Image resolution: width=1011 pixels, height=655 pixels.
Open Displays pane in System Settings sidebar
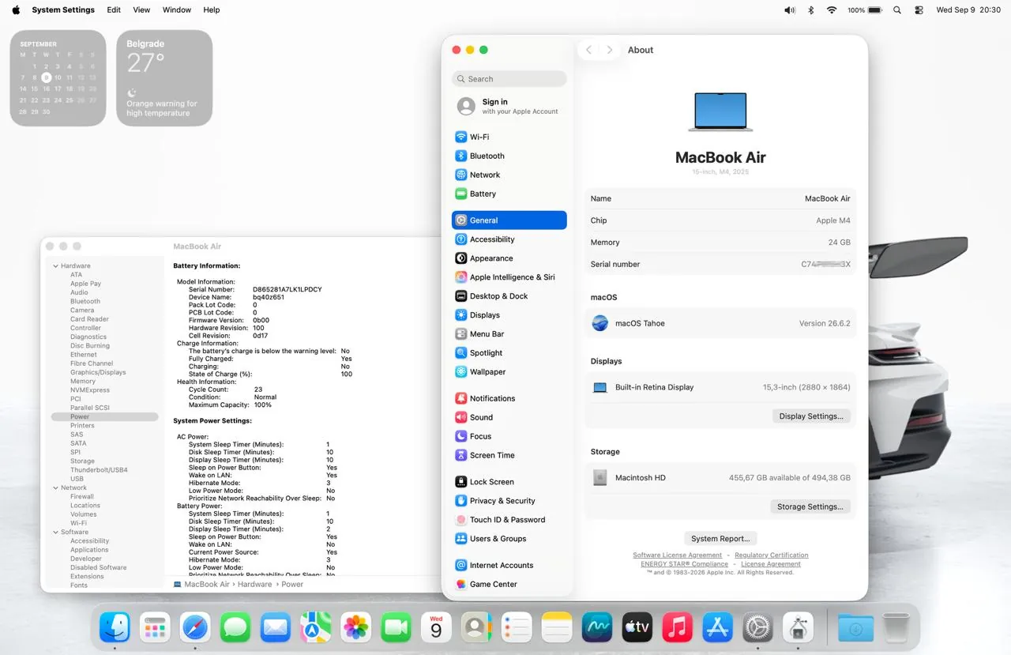[x=509, y=315]
